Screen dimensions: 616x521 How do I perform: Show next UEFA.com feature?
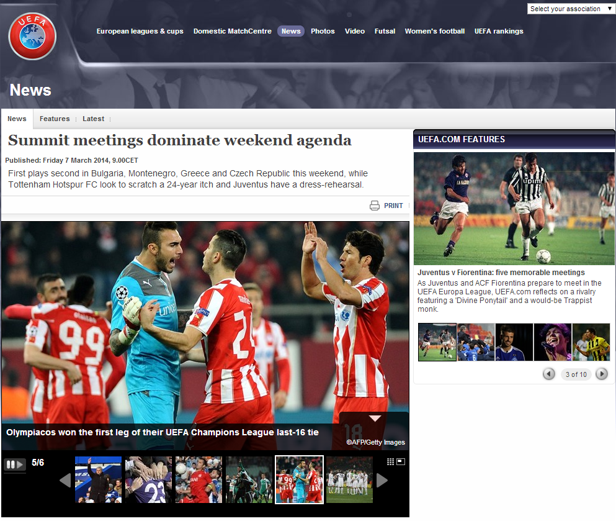tap(601, 374)
